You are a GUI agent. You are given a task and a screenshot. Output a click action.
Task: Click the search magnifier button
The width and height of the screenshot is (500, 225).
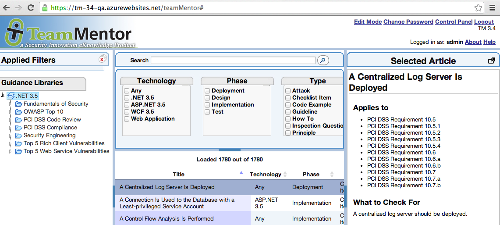tap(323, 61)
